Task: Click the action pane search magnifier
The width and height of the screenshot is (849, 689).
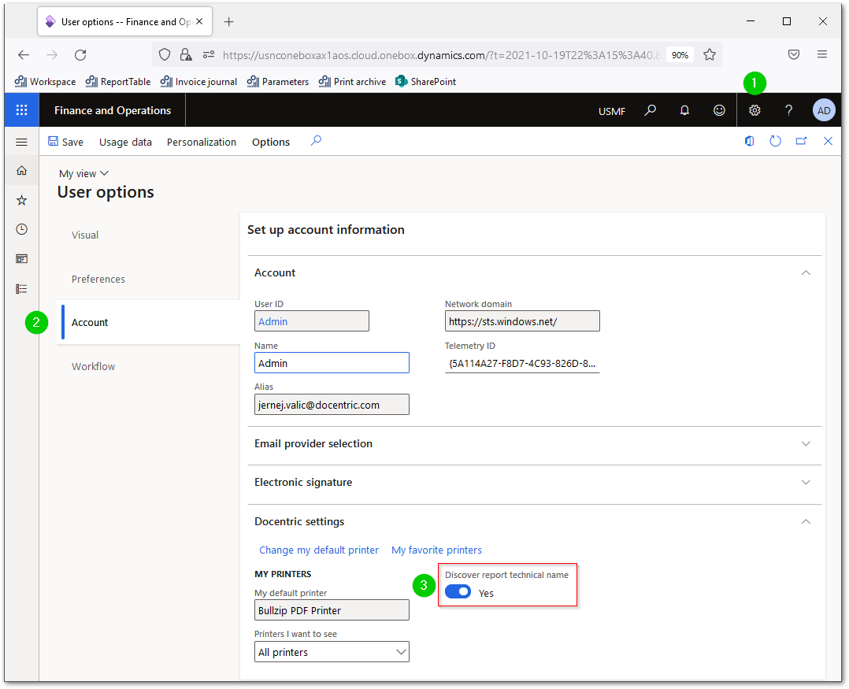Action: [x=316, y=141]
